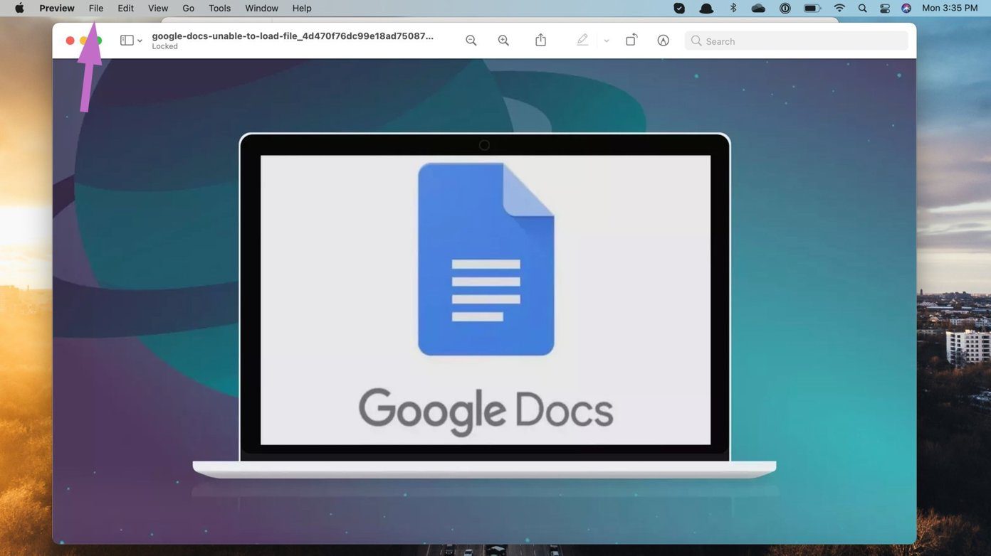This screenshot has width=991, height=556.
Task: Open Control Center in menu bar
Action: click(885, 8)
